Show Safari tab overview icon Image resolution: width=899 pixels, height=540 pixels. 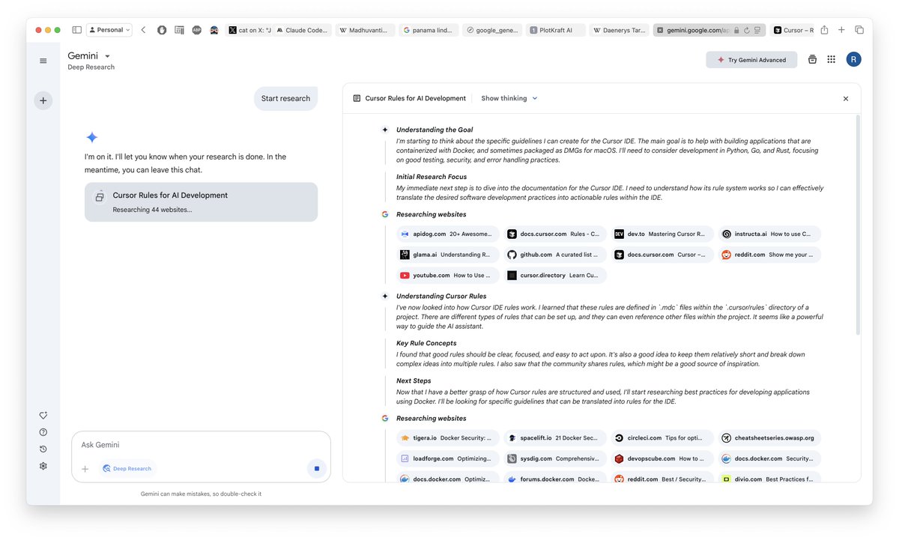(859, 30)
